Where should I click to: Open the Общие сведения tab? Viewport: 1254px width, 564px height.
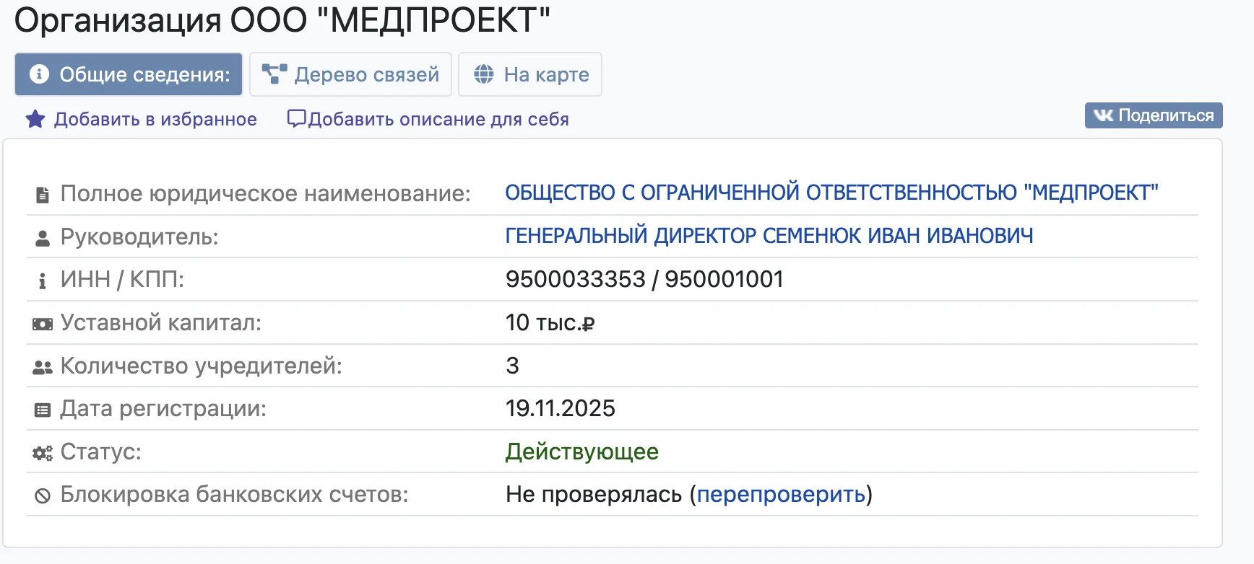pos(129,74)
